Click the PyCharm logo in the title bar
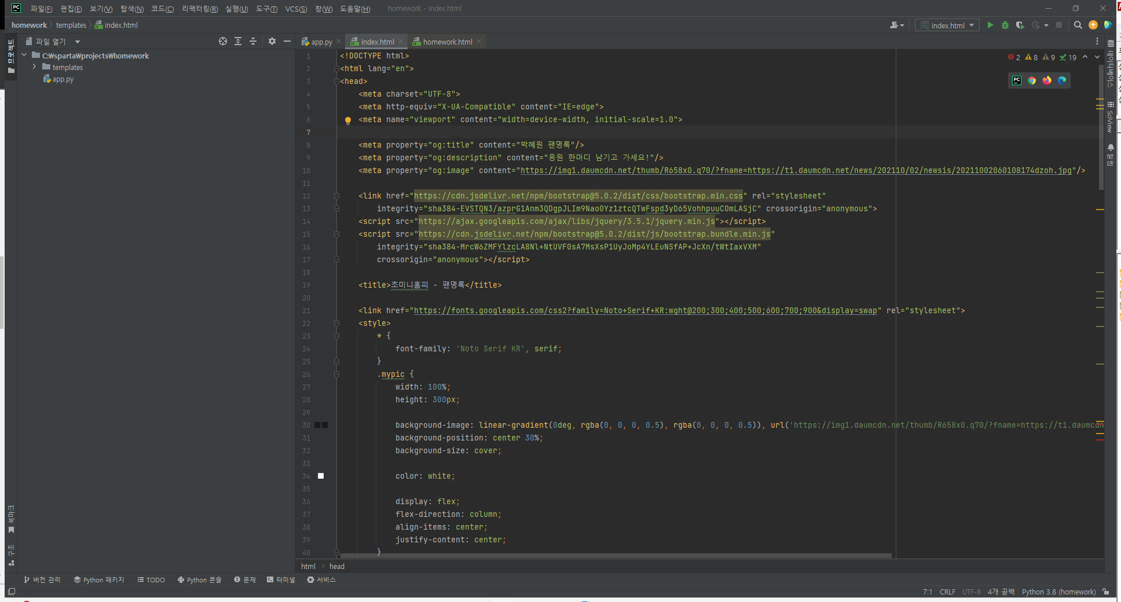This screenshot has height=602, width=1121. tap(16, 8)
